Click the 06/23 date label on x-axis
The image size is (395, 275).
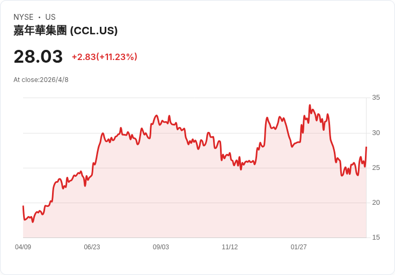92,247
